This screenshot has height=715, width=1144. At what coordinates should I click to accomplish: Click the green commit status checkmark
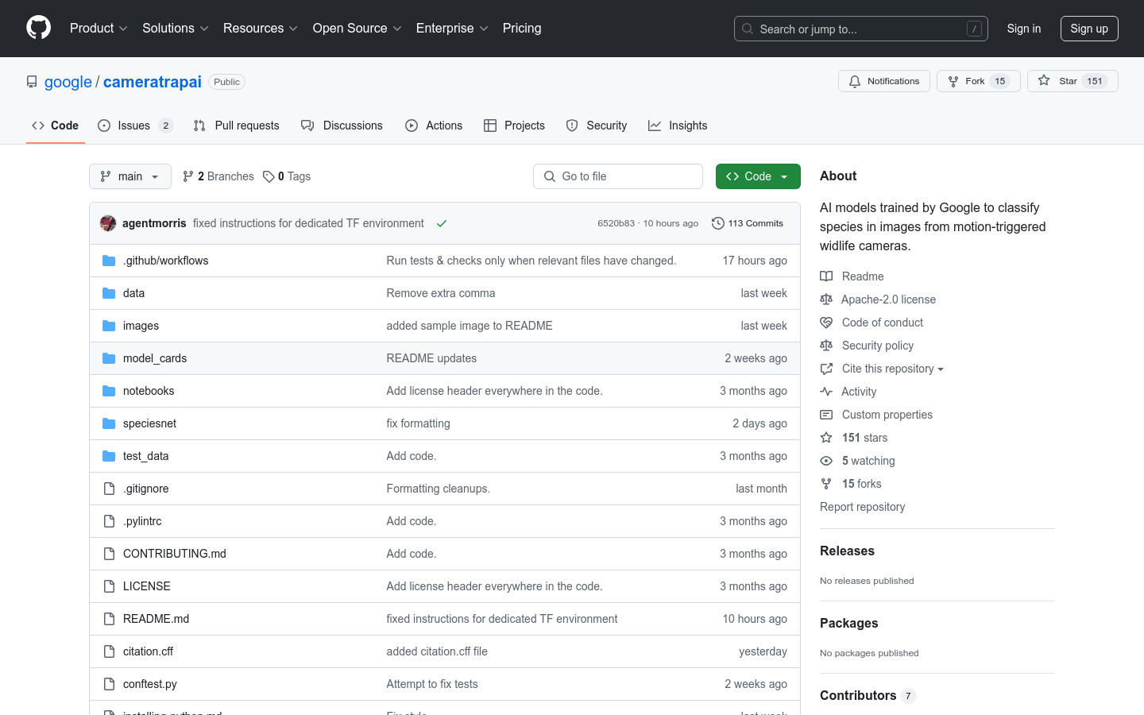point(442,223)
